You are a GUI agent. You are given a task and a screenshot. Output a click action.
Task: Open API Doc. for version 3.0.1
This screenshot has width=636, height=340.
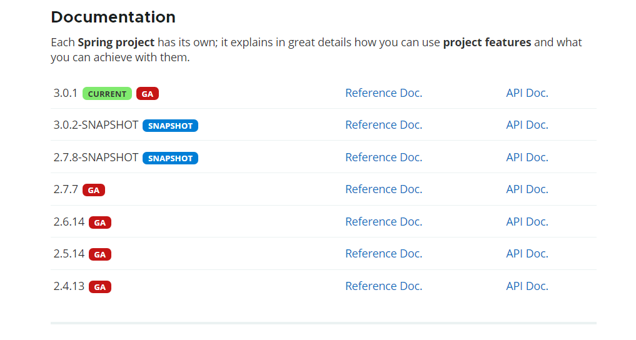527,93
